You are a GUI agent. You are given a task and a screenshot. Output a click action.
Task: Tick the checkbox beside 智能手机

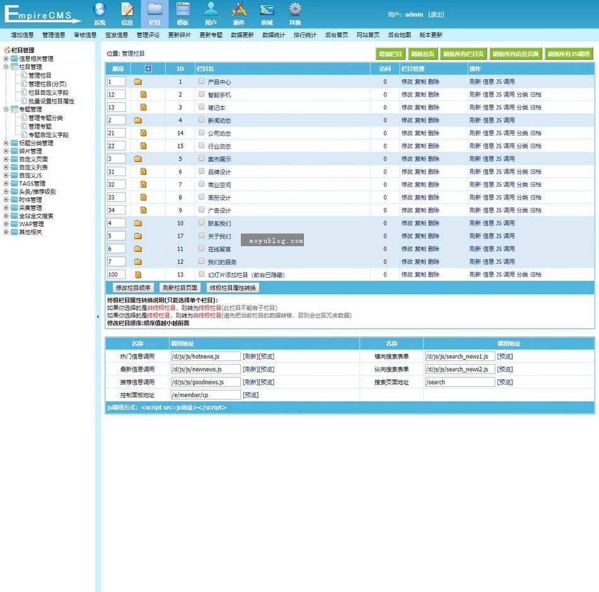pos(201,94)
